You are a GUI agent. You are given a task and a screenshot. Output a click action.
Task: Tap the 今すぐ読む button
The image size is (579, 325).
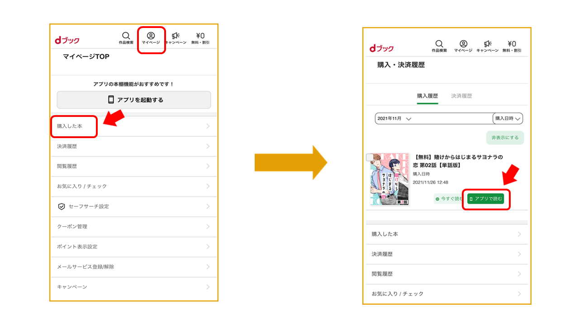pos(449,199)
